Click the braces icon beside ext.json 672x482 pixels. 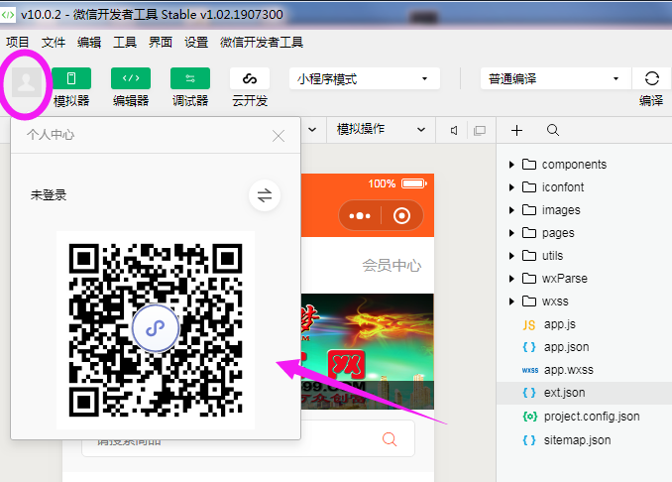(529, 393)
